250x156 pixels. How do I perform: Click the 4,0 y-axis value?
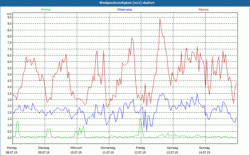pos(9,87)
